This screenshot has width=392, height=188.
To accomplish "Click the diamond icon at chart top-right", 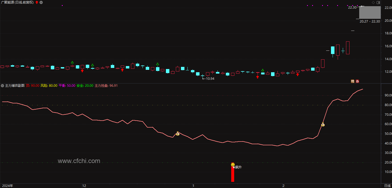I will 373,2.
